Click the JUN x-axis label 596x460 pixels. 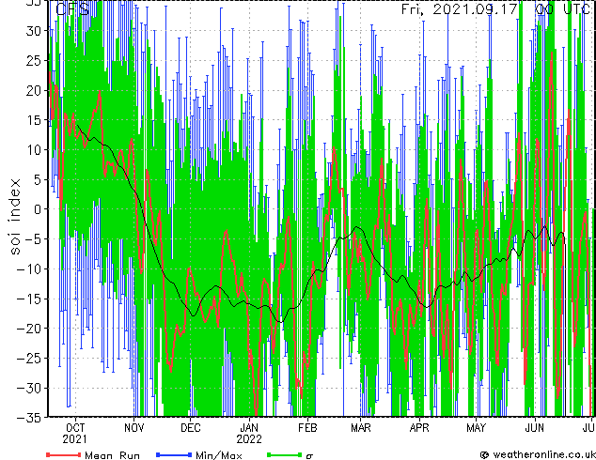point(535,428)
